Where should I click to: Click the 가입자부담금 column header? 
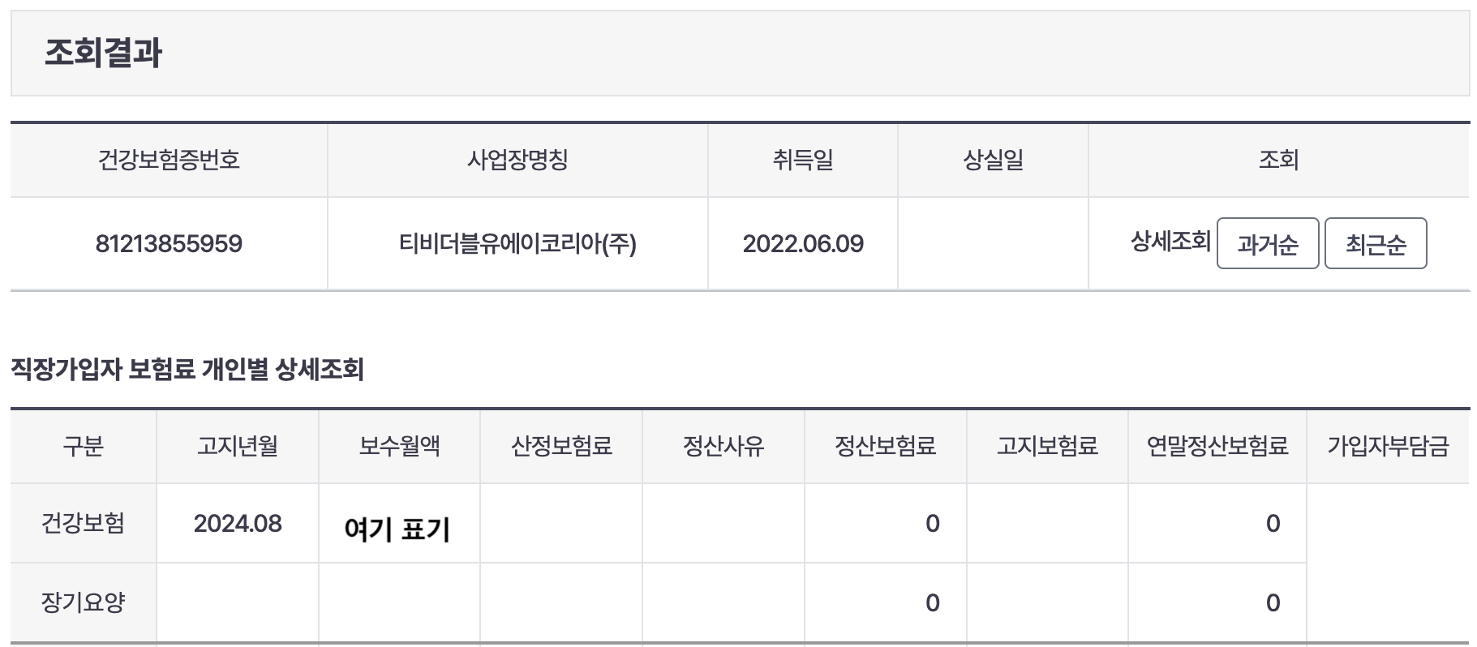(1389, 446)
